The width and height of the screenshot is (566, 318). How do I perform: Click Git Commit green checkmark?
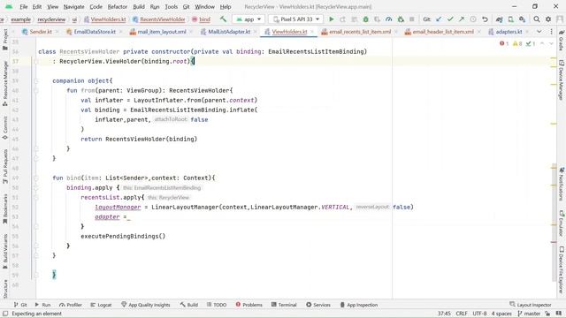[x=450, y=19]
